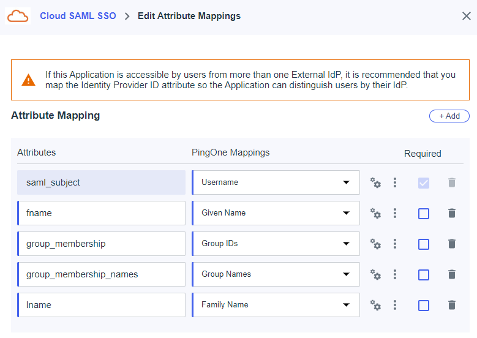Toggle Required checkbox for group_membership
Image resolution: width=477 pixels, height=338 pixels.
tap(423, 244)
